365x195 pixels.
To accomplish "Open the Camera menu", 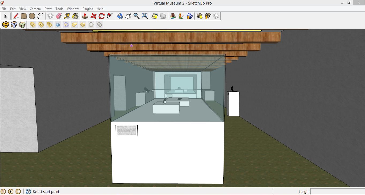I will [x=35, y=9].
